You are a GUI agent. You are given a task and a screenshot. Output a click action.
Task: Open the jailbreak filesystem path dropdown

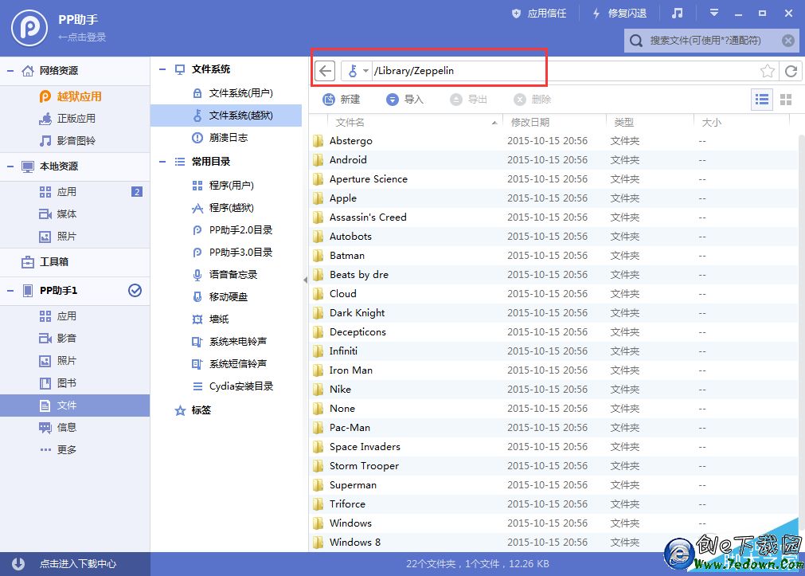coord(358,71)
